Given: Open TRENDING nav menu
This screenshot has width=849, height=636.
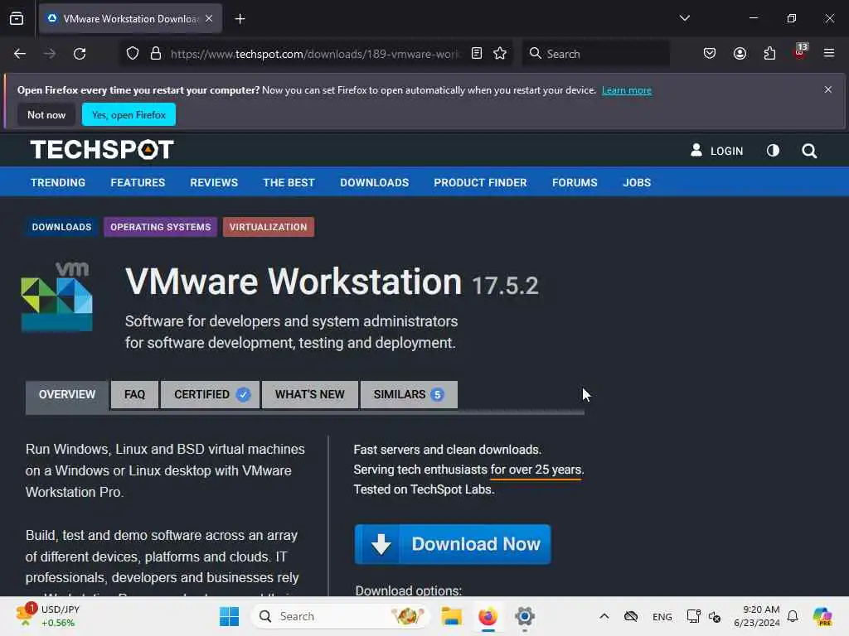Looking at the screenshot, I should coord(58,183).
